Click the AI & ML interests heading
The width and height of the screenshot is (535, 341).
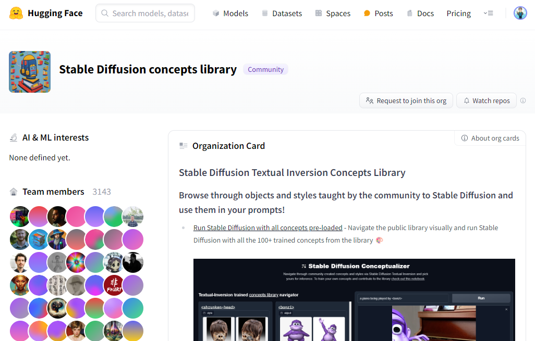pyautogui.click(x=55, y=137)
